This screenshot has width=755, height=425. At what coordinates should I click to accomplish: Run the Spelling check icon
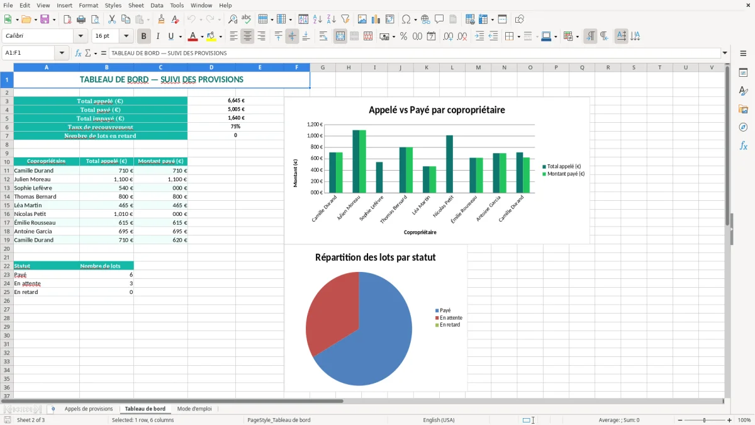point(246,20)
